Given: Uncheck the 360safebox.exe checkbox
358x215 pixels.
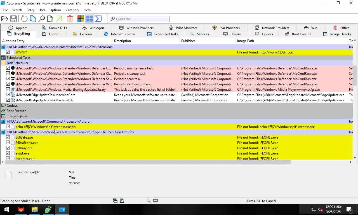Looking at the screenshot, I should click(8, 142).
